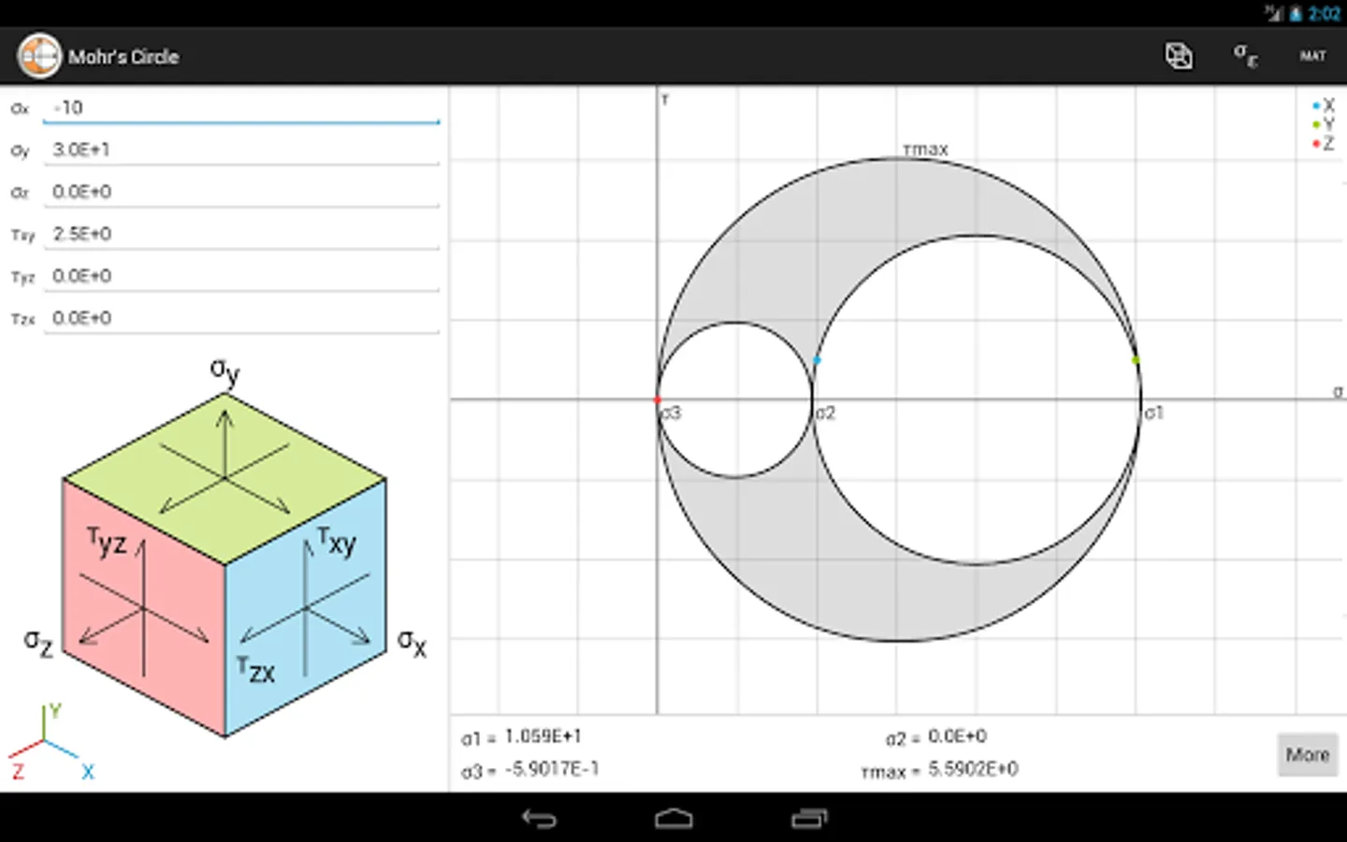1347x842 pixels.
Task: Edit the τyz input field
Action: [241, 276]
